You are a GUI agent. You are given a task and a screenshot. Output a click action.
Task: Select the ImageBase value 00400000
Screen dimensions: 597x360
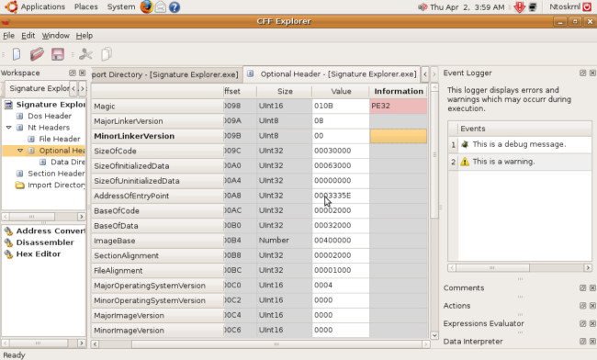click(341, 241)
